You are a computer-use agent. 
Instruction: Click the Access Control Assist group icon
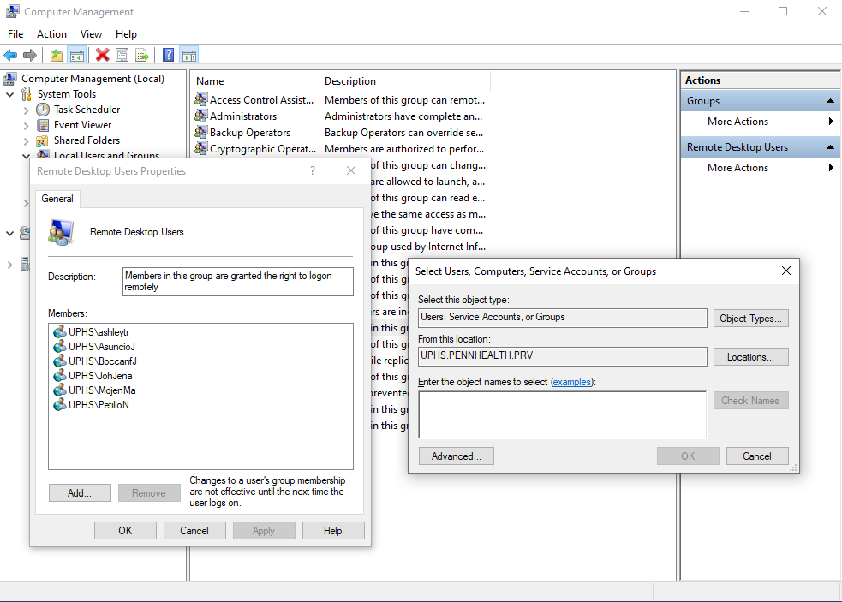point(200,100)
